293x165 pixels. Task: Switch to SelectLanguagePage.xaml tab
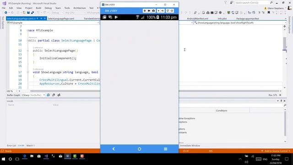(61, 18)
